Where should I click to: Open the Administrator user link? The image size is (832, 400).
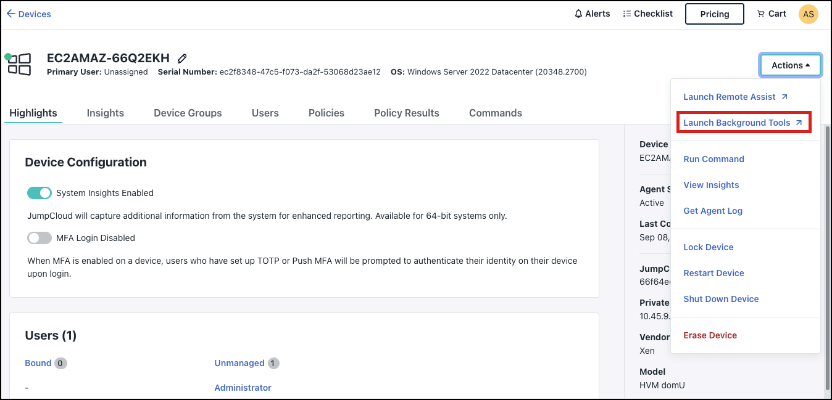coord(243,387)
